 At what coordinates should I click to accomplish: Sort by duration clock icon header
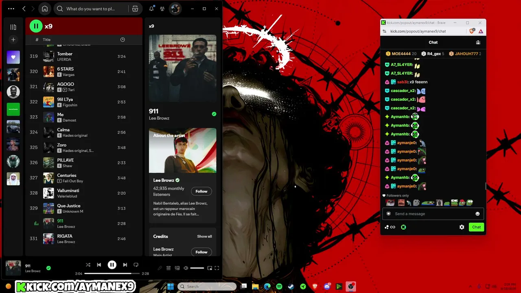[x=123, y=39]
